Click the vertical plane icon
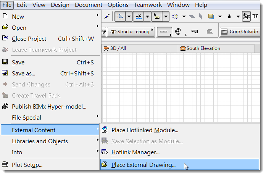The width and height of the screenshot is (266, 176). pyautogui.click(x=200, y=16)
